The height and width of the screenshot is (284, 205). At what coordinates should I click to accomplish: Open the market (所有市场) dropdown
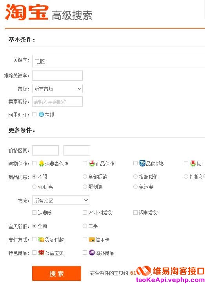58,89
